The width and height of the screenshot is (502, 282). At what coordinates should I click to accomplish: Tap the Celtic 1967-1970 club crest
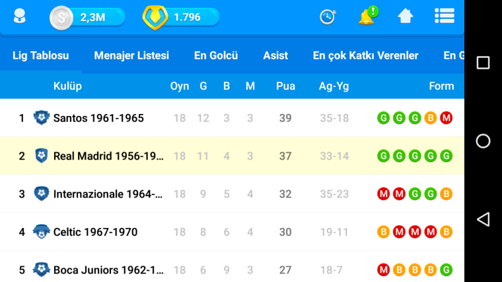click(x=42, y=231)
